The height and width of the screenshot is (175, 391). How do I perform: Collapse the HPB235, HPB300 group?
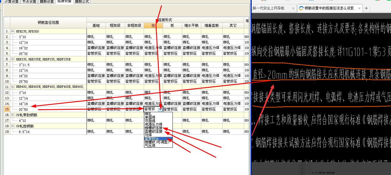click(13, 31)
